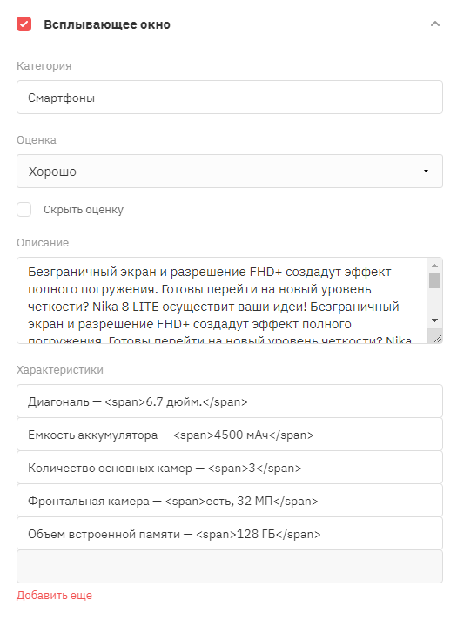Click the description scrollbar down arrow

pos(435,320)
